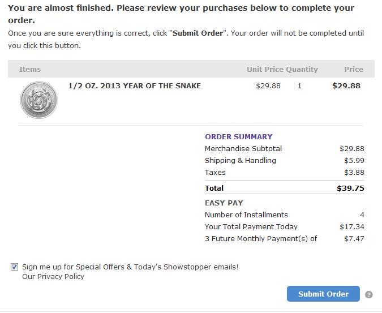Click the ORDER SUMMARY heading
This screenshot has height=313, width=382.
(238, 136)
